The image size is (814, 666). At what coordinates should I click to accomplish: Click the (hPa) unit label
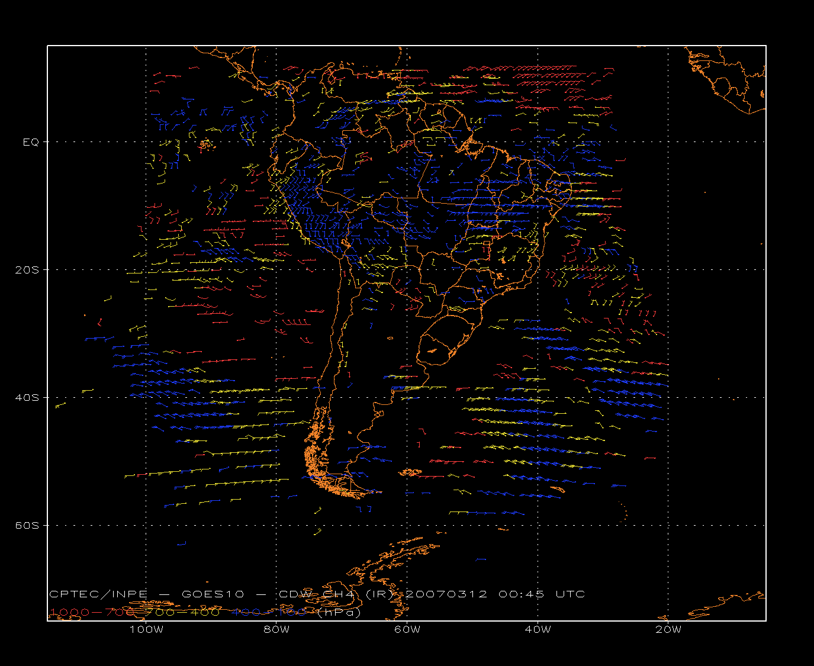(339, 613)
